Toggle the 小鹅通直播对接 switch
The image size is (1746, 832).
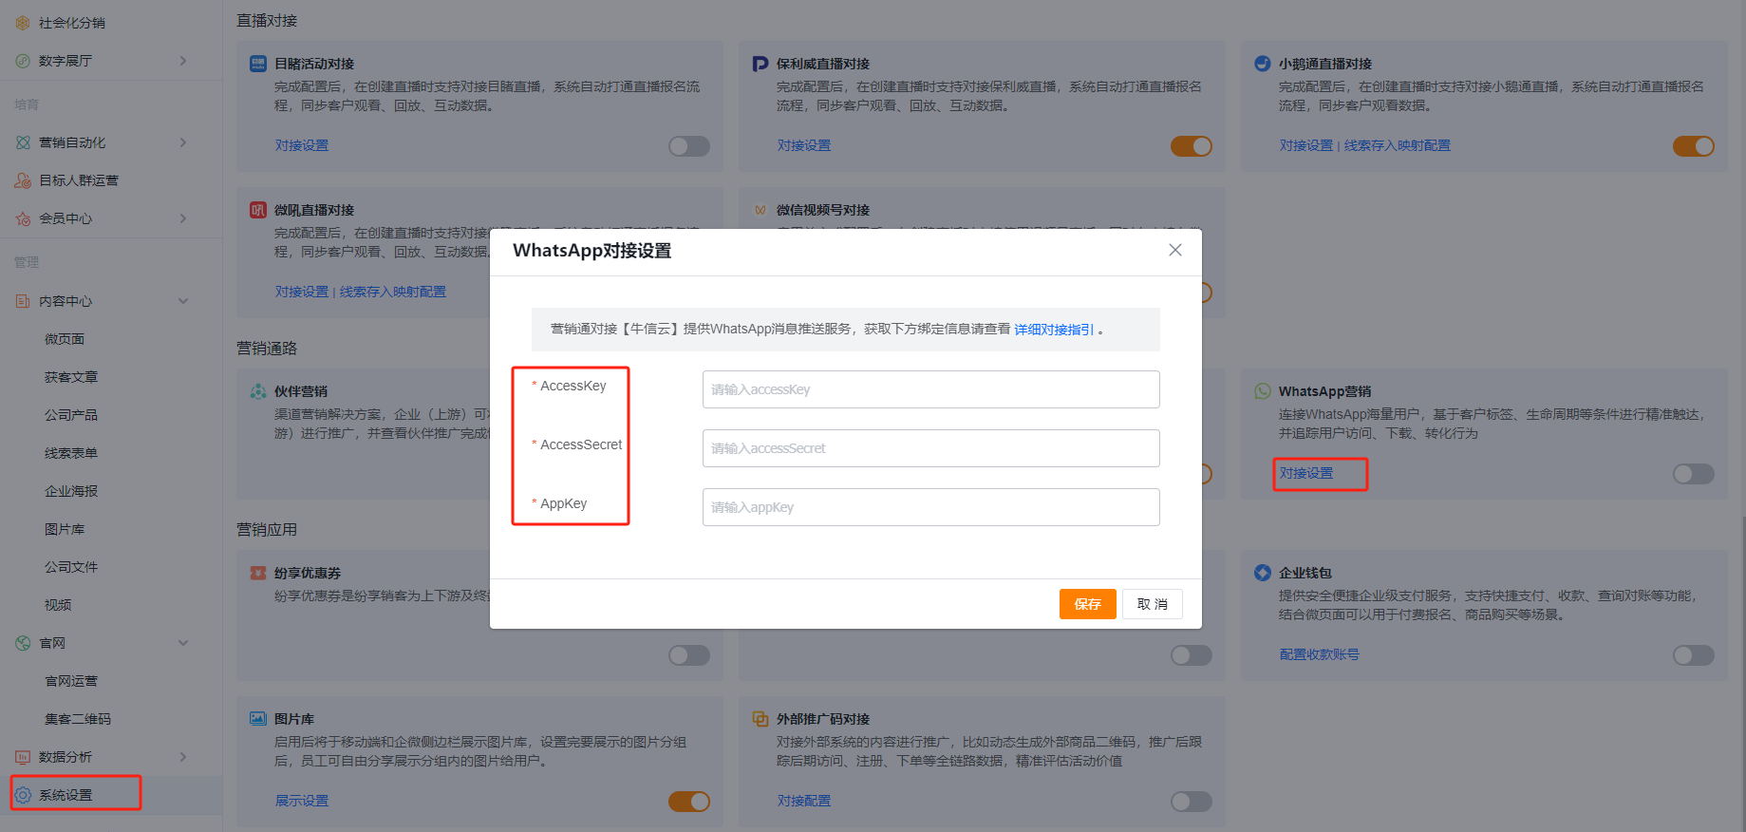coord(1694,146)
